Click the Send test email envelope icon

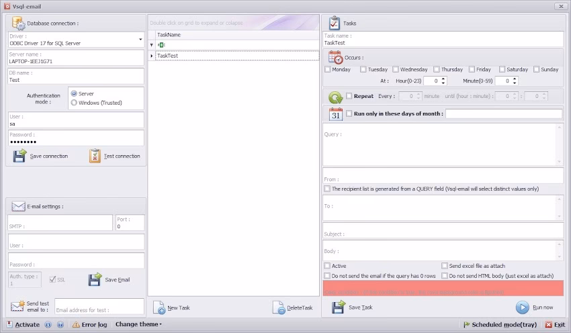(x=17, y=306)
